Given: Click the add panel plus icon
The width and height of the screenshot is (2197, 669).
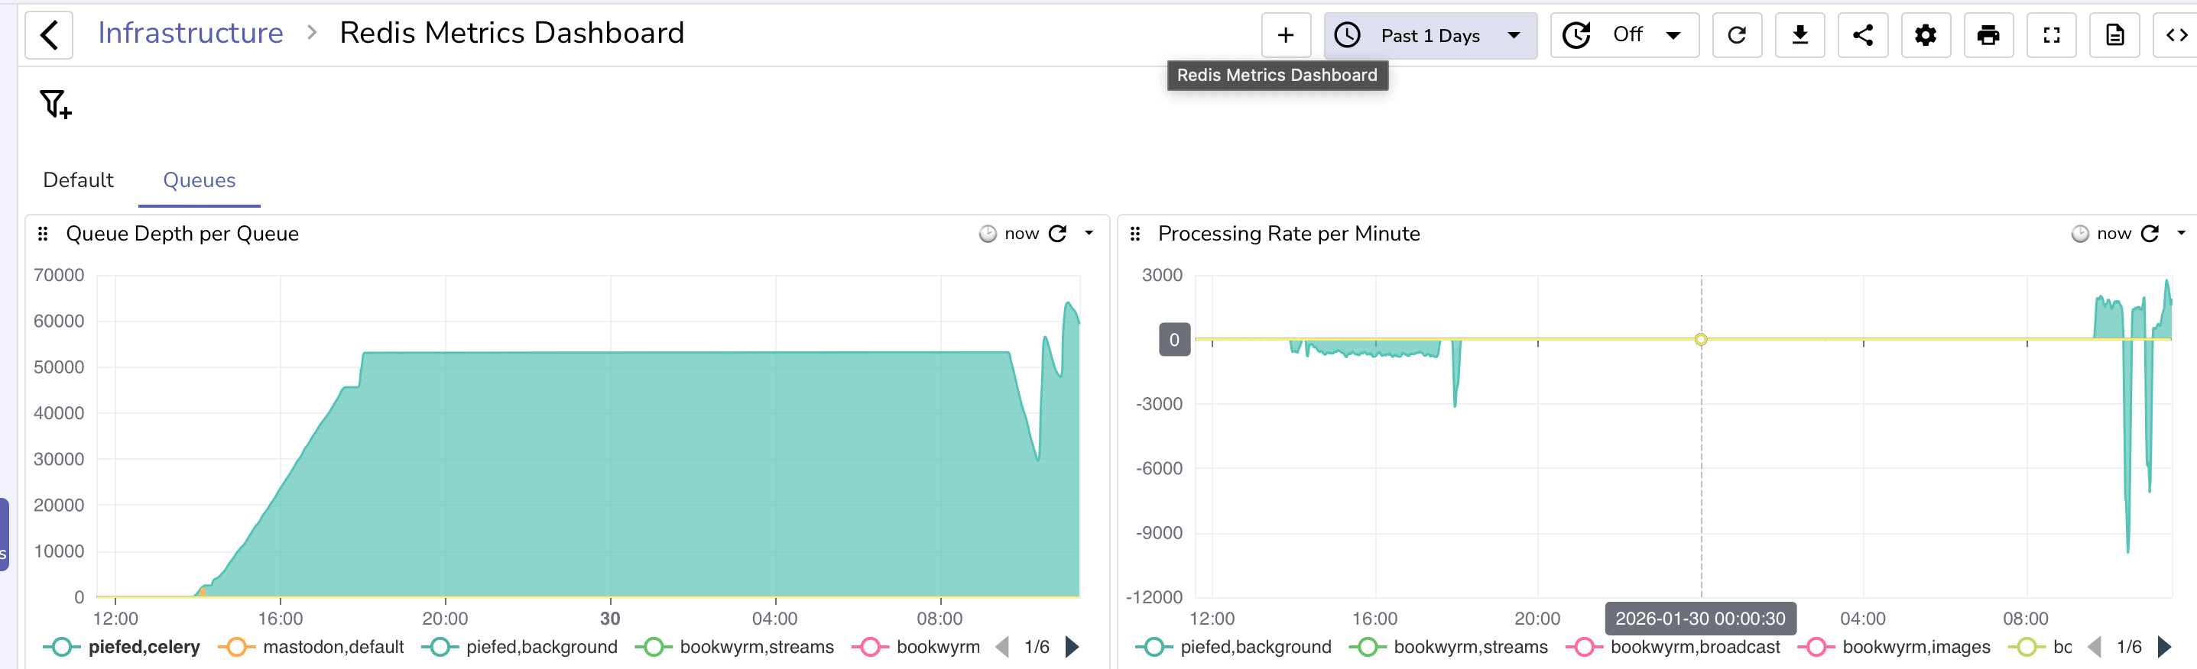Looking at the screenshot, I should click(x=1285, y=35).
